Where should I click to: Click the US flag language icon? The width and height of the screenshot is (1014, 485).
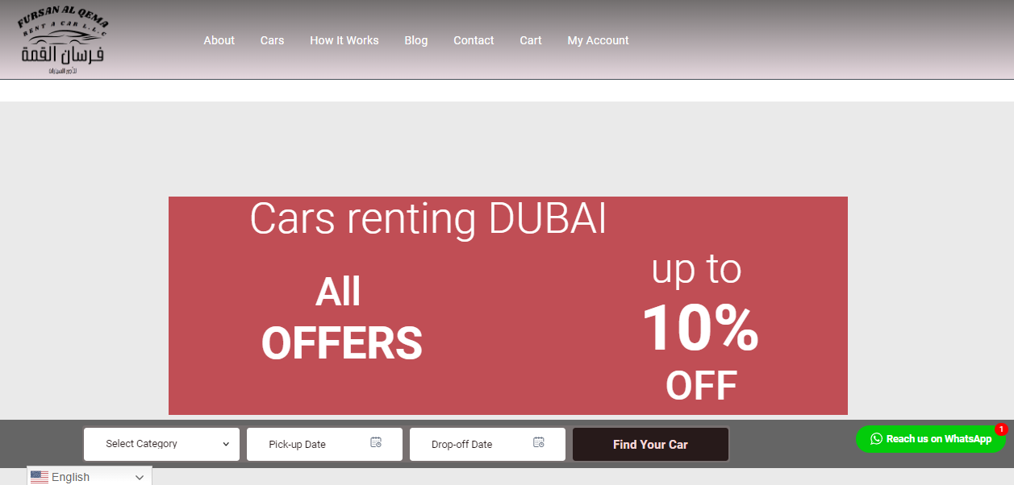[x=40, y=477]
